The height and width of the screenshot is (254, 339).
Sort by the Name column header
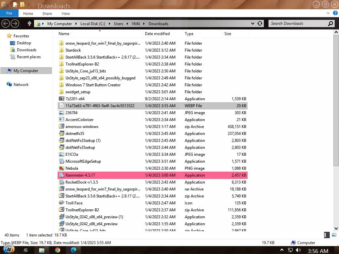(x=64, y=33)
